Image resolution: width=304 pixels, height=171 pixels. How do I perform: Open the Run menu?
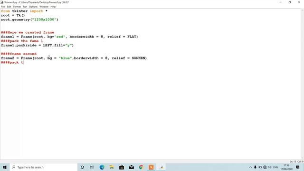[x=25, y=7]
